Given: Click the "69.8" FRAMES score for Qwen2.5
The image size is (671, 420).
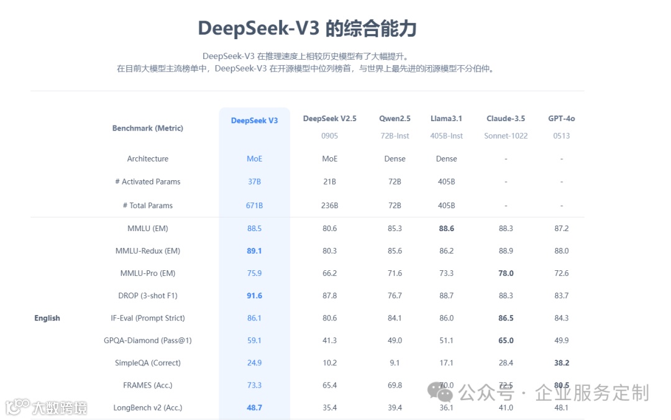Looking at the screenshot, I should click(x=395, y=385).
